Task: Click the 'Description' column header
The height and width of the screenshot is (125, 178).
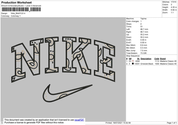Action: [x=146, y=59]
